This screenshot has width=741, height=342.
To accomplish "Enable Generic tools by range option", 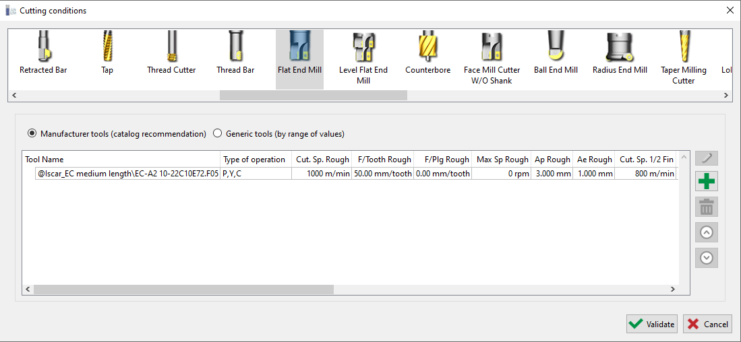I will point(218,134).
